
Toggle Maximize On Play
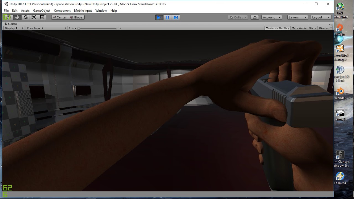(x=277, y=28)
